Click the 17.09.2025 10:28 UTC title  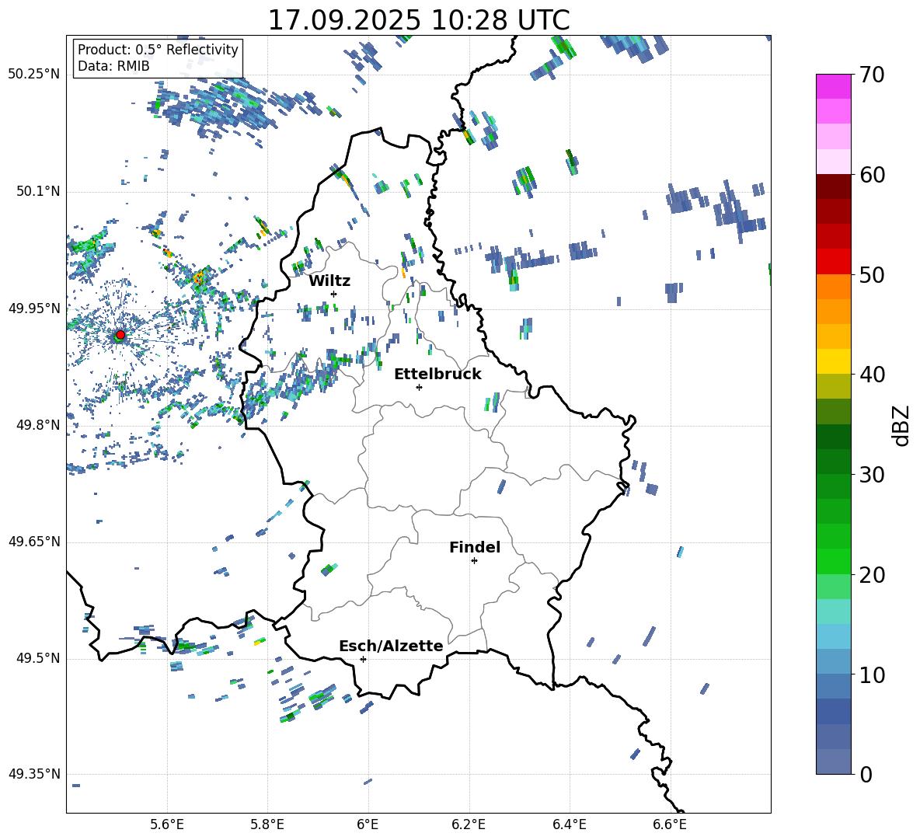tap(418, 20)
